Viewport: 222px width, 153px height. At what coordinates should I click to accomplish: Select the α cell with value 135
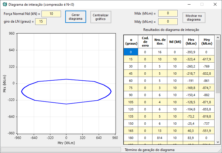[131, 116]
